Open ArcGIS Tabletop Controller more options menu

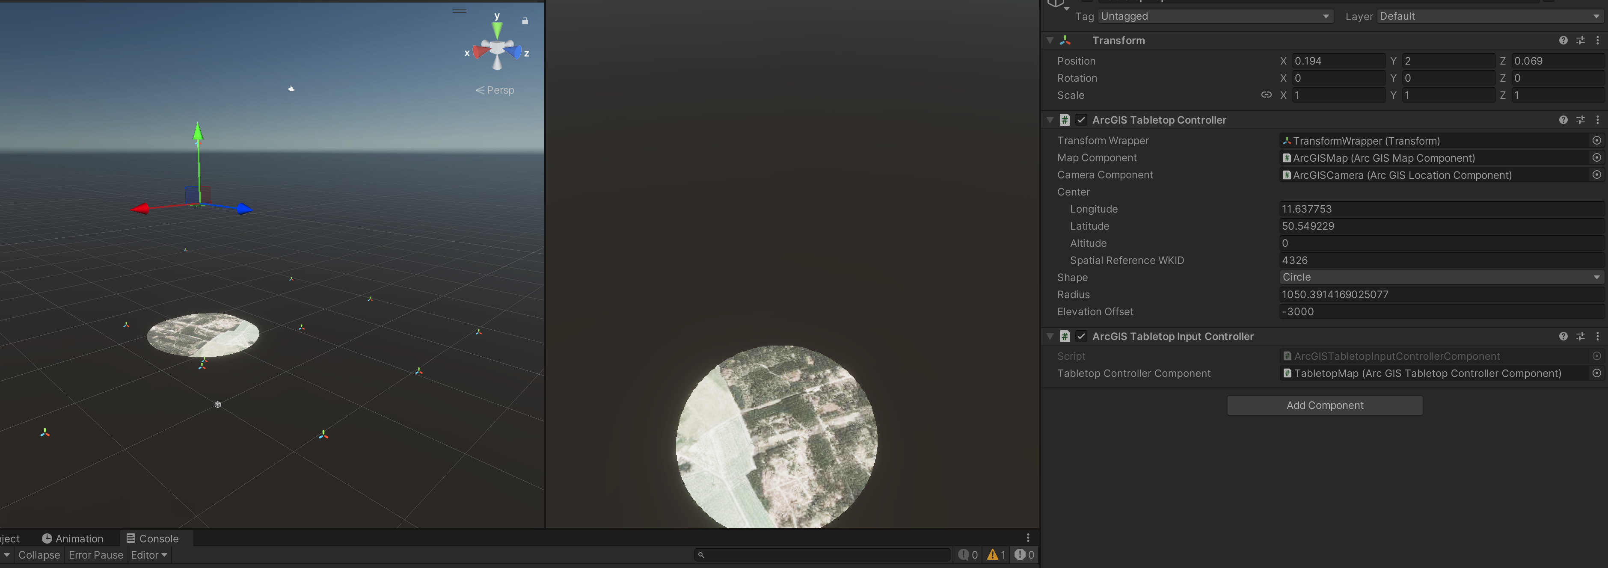[x=1598, y=120]
